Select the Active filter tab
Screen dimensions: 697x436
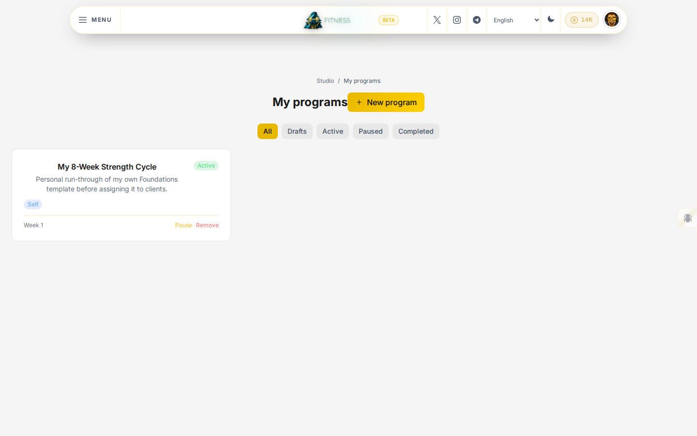[x=333, y=131]
